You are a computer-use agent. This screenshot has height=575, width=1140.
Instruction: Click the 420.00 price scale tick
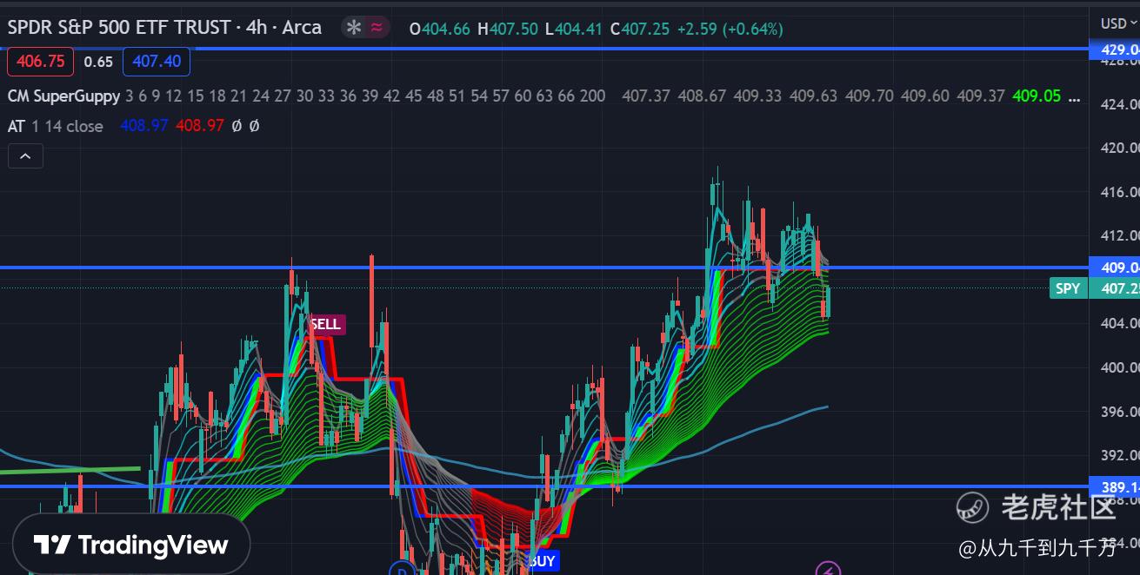pyautogui.click(x=1120, y=149)
